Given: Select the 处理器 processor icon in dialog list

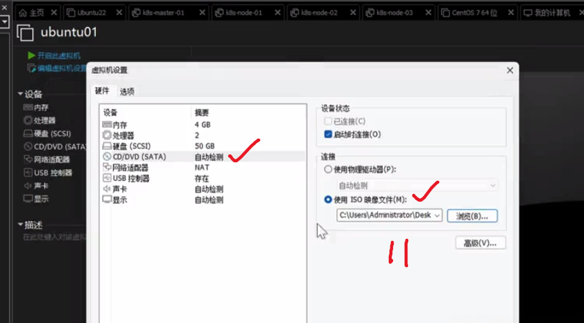Looking at the screenshot, I should [x=107, y=135].
